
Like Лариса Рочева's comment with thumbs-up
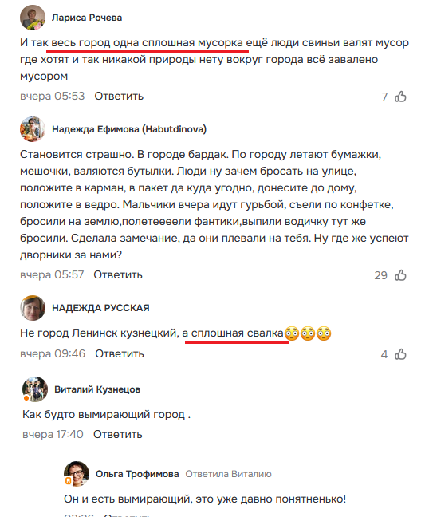tap(400, 97)
